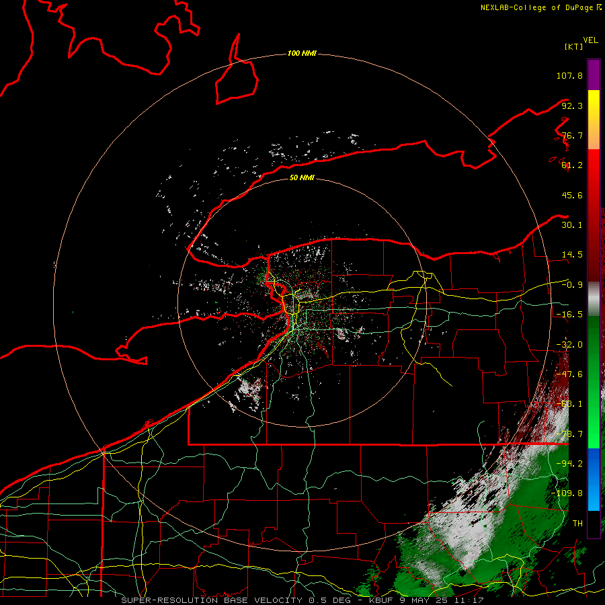This screenshot has width=605, height=605.
Task: Click the -94.2 velocity scale value
Action: [569, 464]
